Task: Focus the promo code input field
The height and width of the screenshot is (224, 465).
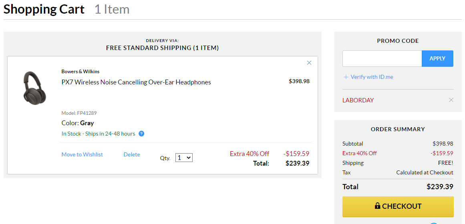Action: point(382,58)
